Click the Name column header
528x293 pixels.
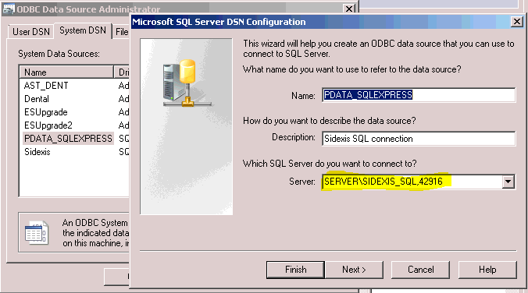coord(66,72)
